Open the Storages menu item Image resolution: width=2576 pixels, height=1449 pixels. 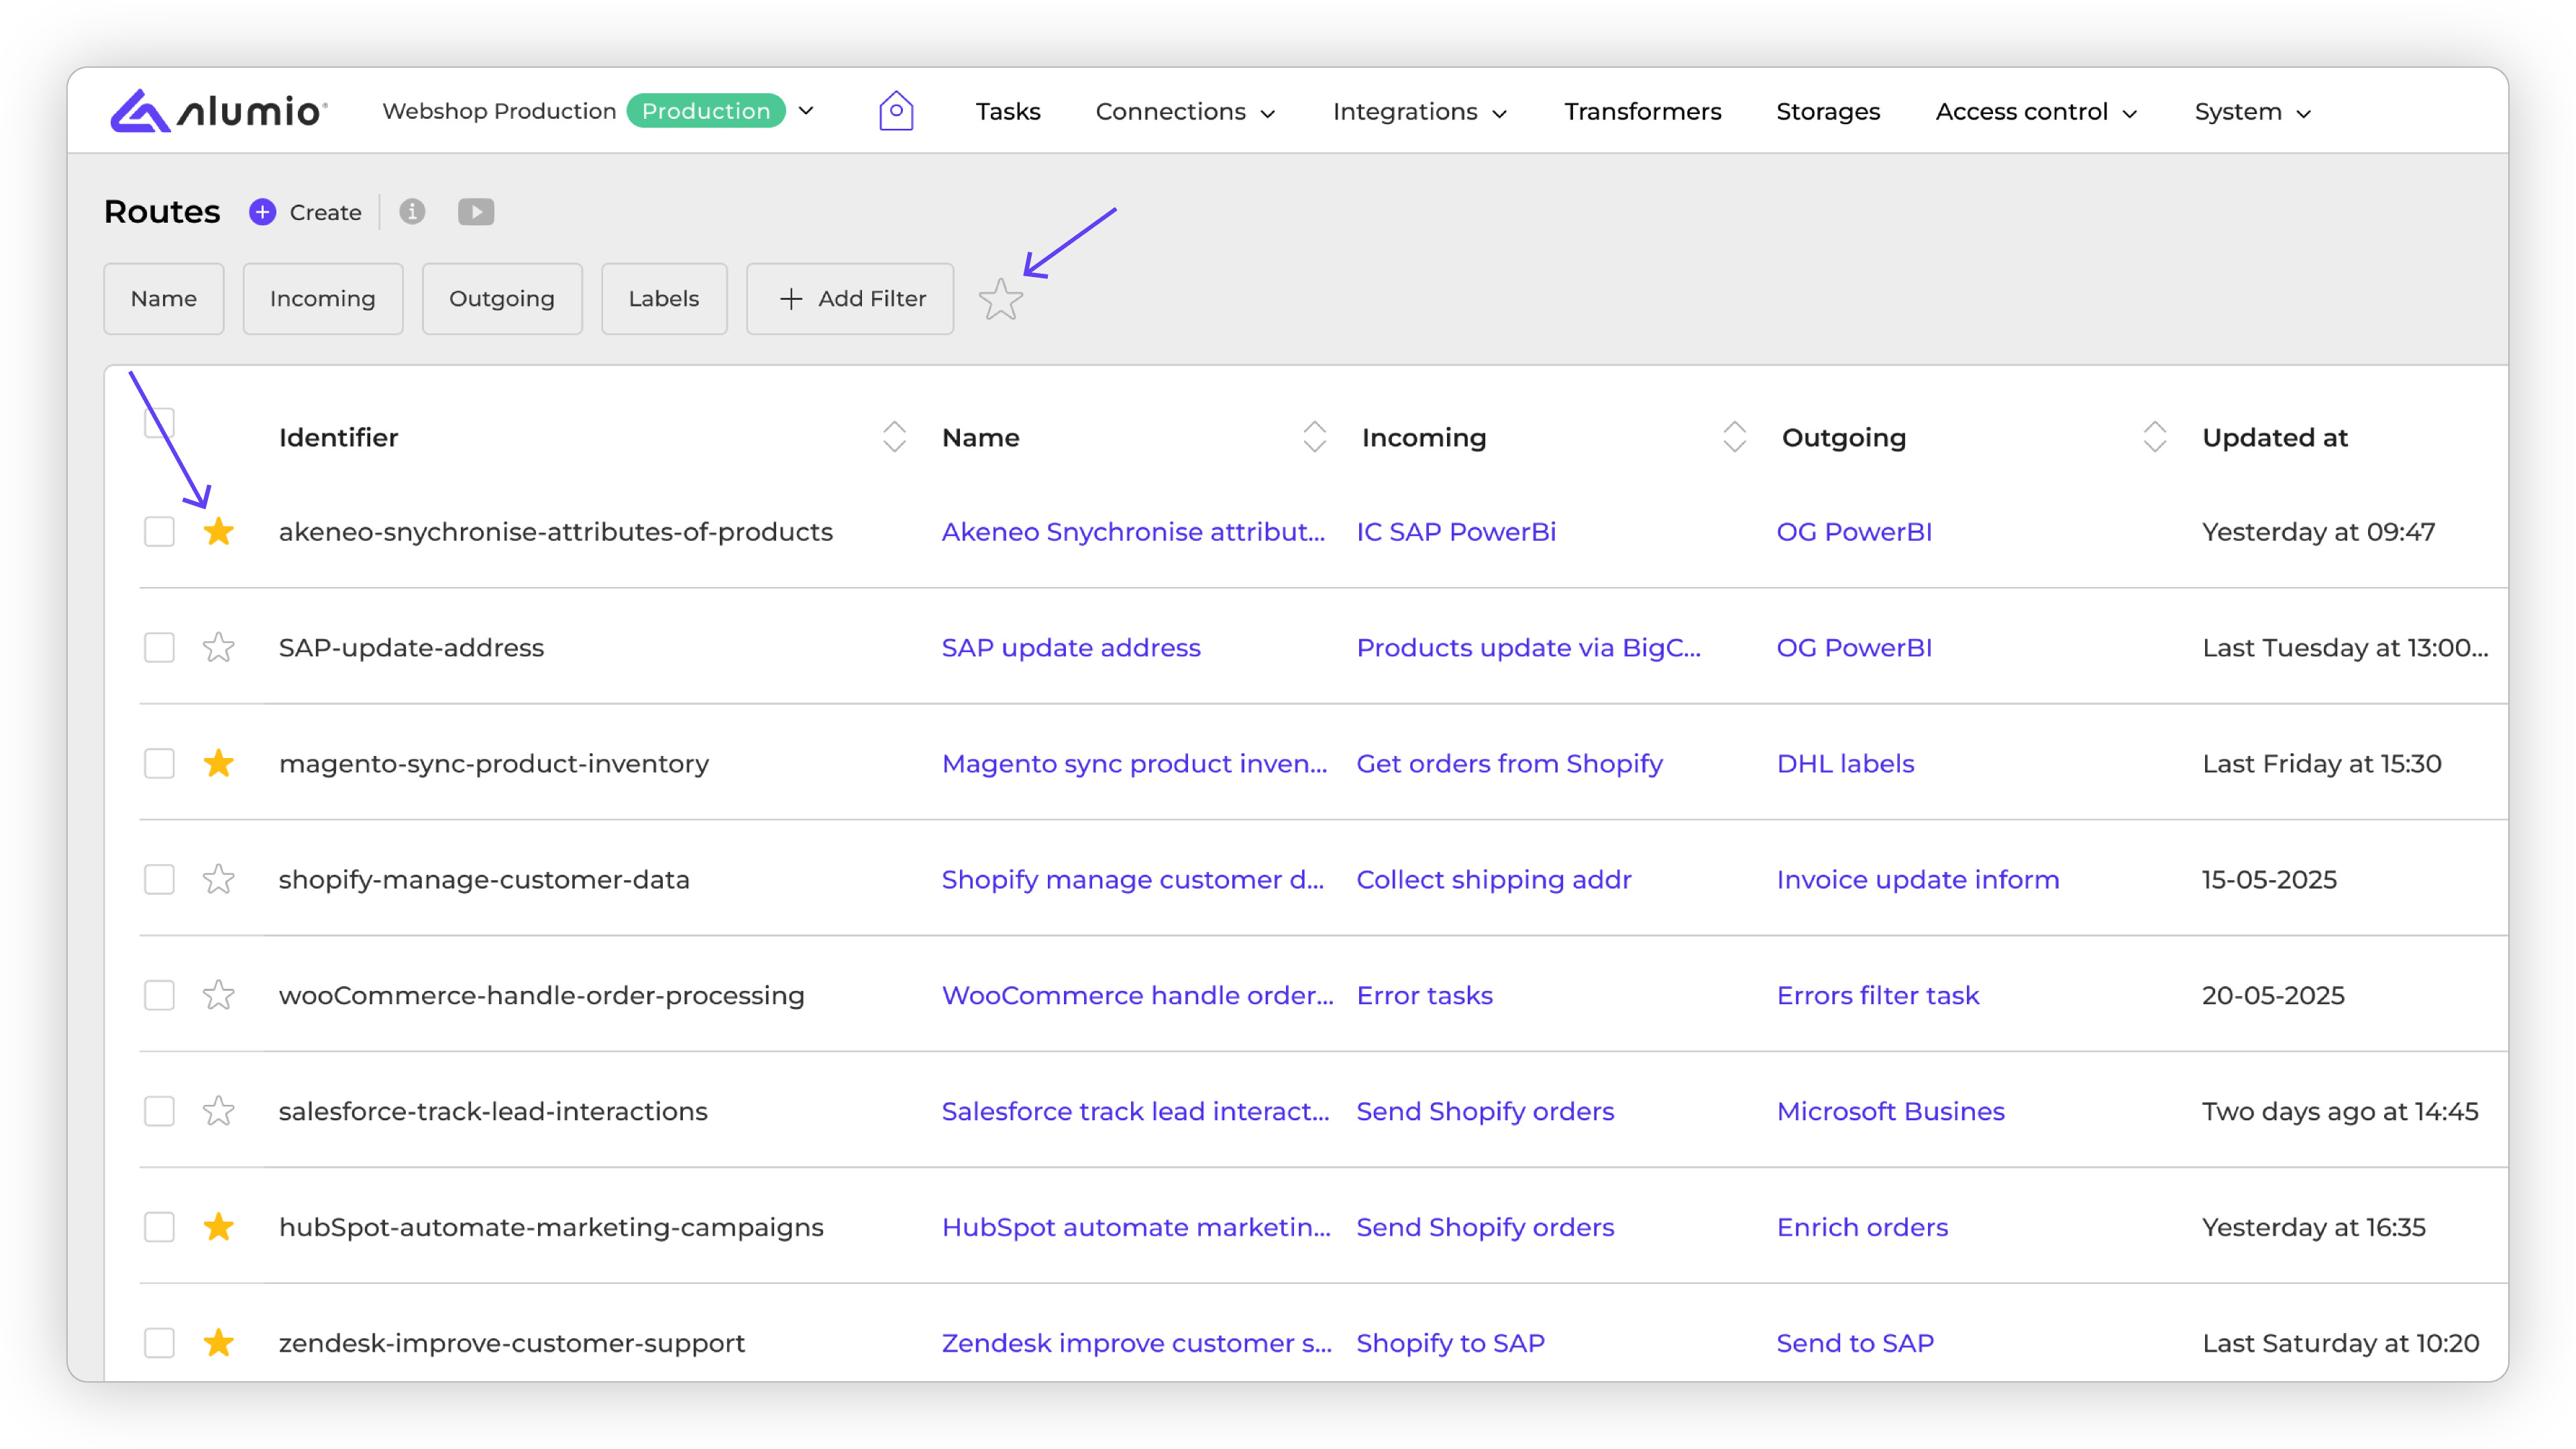pyautogui.click(x=1827, y=112)
